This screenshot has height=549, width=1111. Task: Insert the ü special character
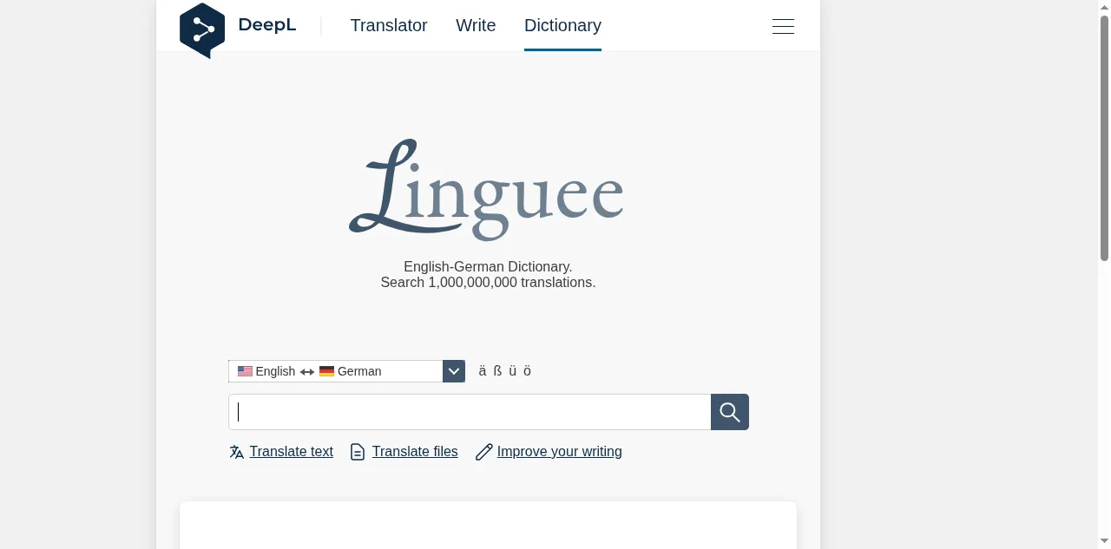click(513, 371)
